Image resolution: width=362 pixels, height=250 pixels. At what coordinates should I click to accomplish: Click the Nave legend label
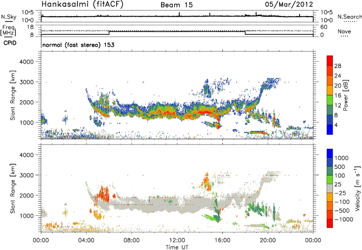pyautogui.click(x=344, y=31)
